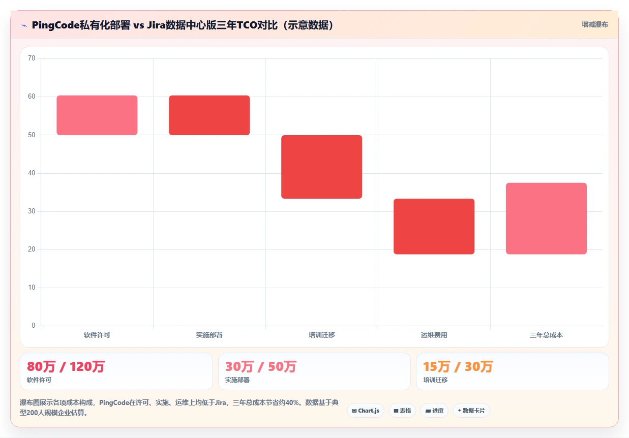The image size is (629, 438).
Task: Click the 培训迁移 red waterfall bar
Action: pyautogui.click(x=322, y=167)
